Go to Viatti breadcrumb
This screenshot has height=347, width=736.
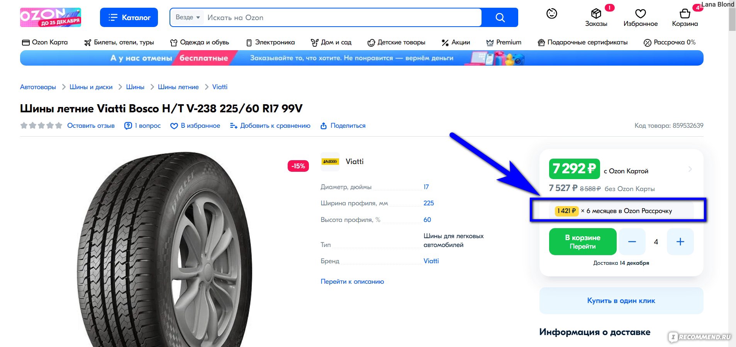(x=220, y=87)
